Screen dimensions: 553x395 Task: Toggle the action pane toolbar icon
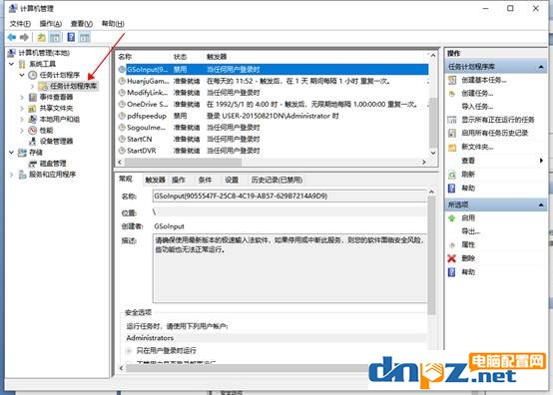point(84,37)
